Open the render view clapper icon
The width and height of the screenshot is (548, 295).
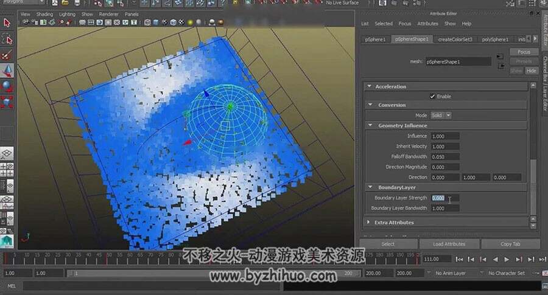point(383,3)
